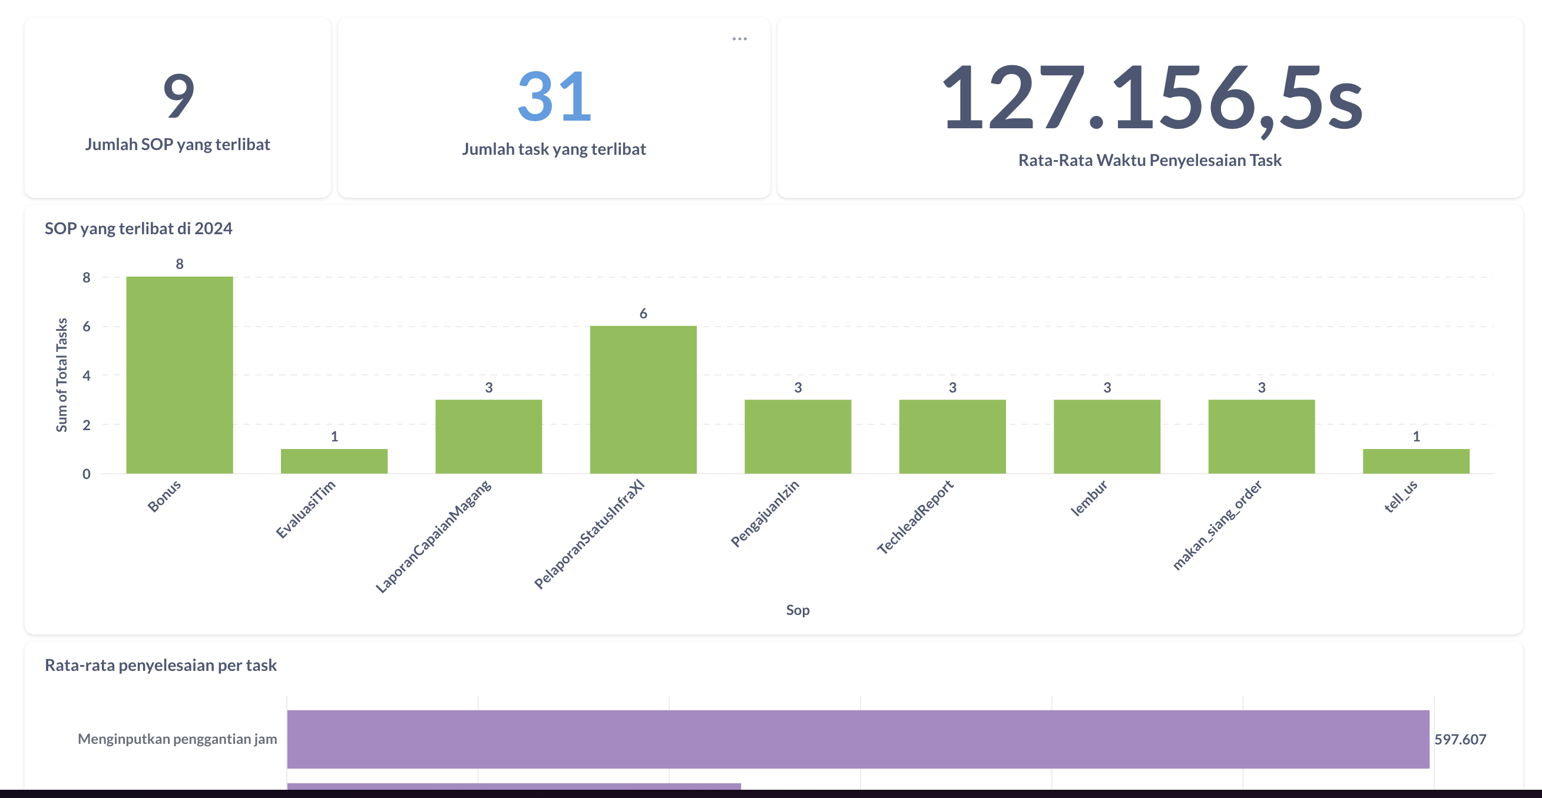Click the 'Menginputkan penggantian jam' purple bar

coord(857,739)
